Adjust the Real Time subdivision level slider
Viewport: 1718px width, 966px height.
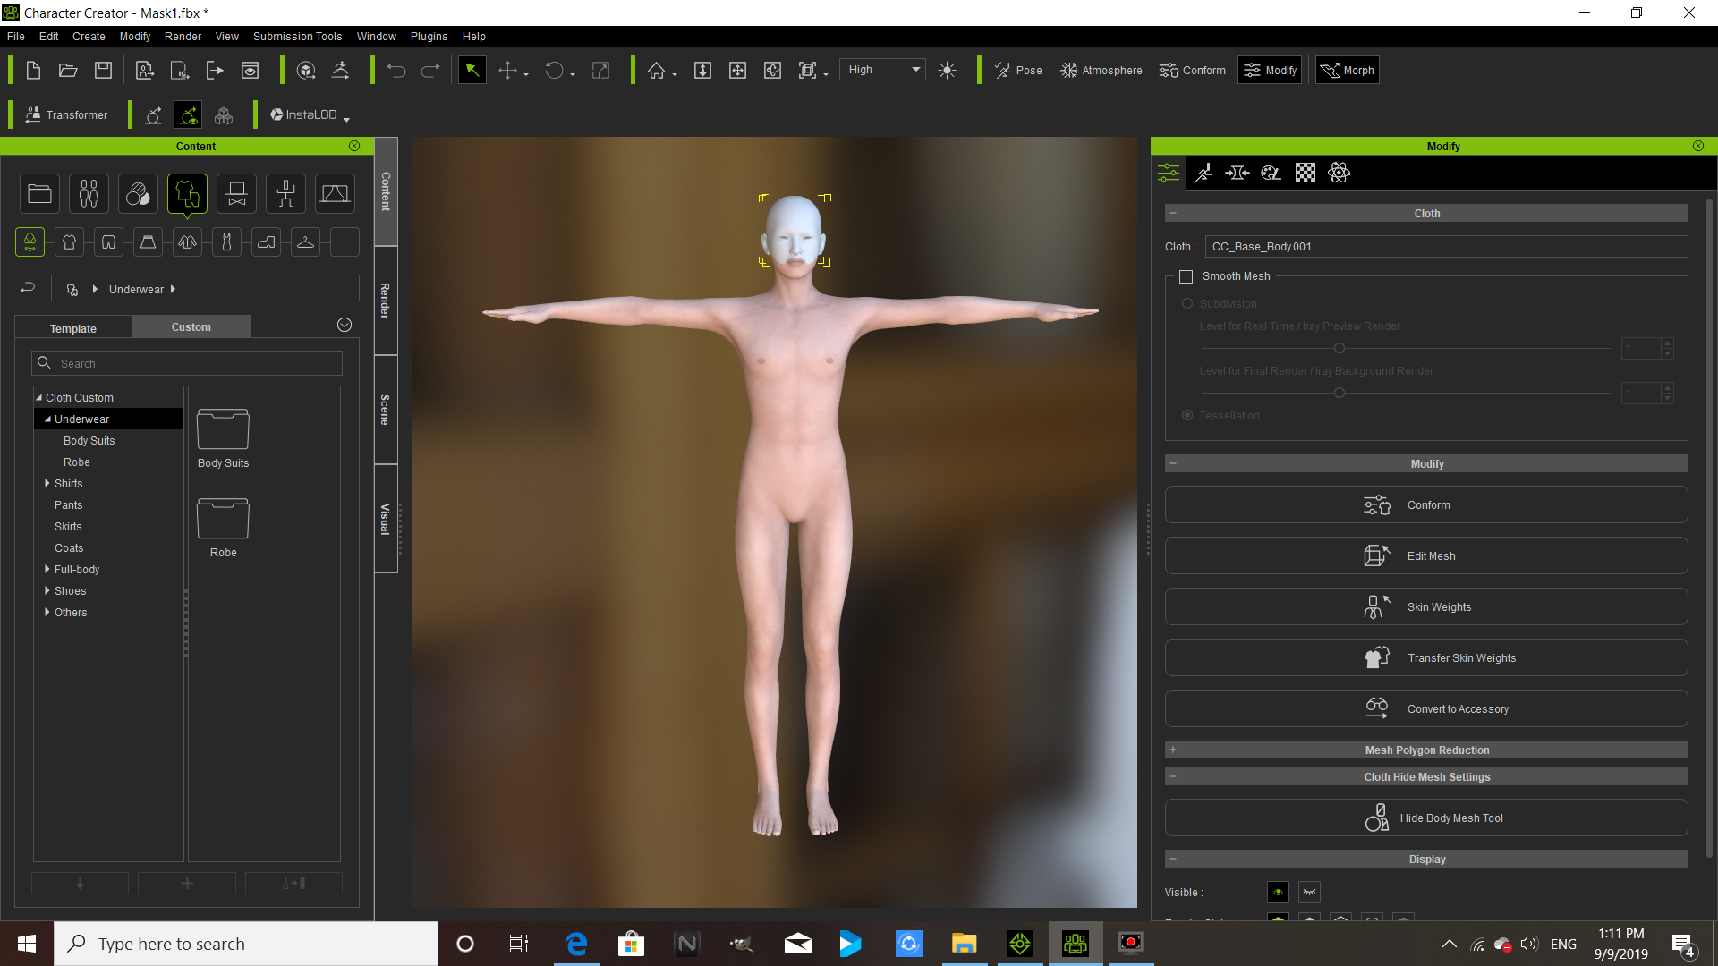click(x=1340, y=348)
